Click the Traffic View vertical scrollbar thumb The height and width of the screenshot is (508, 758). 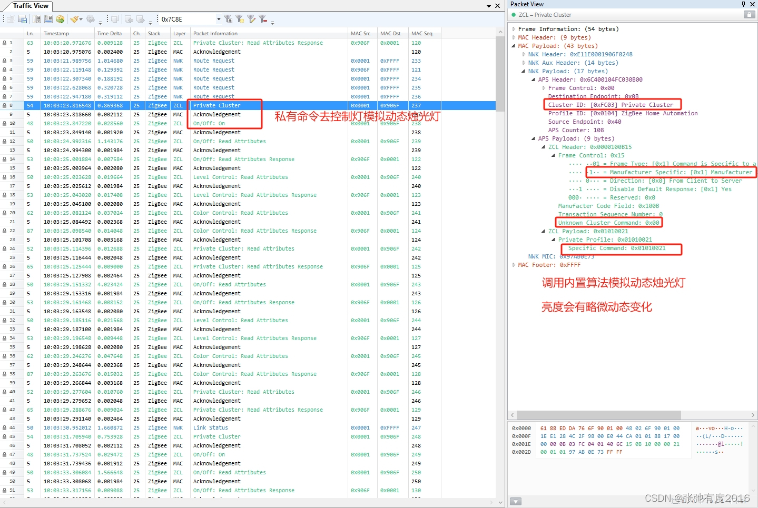(x=500, y=73)
